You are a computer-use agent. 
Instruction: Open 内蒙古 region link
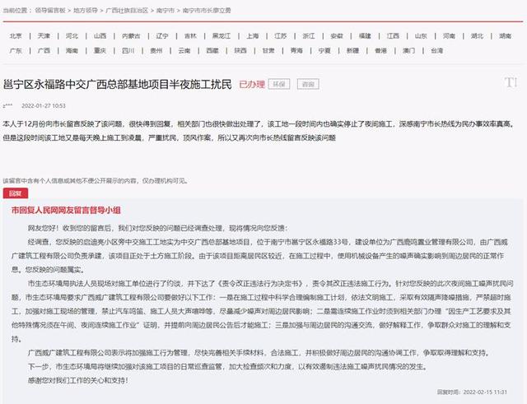pyautogui.click(x=131, y=35)
